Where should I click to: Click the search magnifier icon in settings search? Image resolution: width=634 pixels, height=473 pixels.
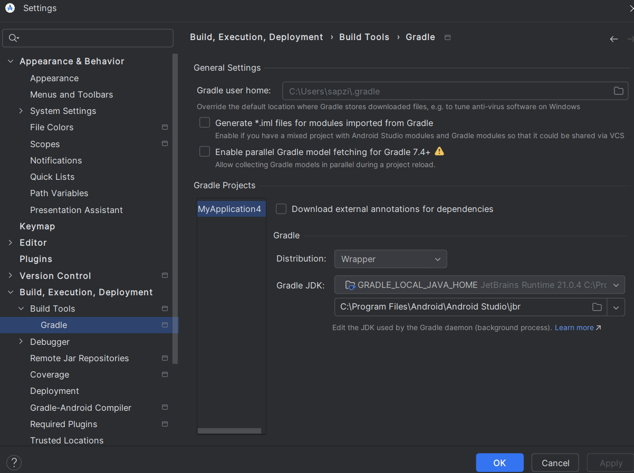[14, 38]
